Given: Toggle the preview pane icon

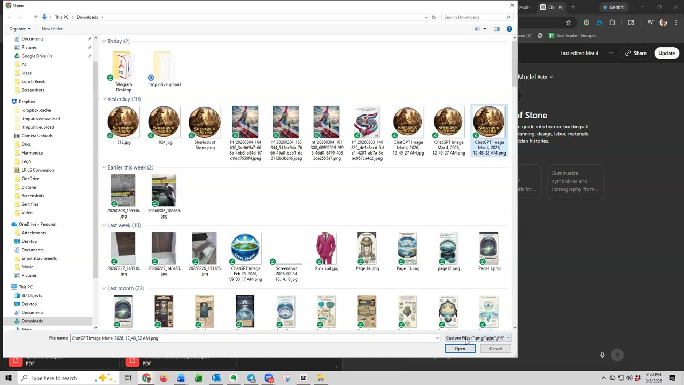Looking at the screenshot, I should [x=496, y=29].
